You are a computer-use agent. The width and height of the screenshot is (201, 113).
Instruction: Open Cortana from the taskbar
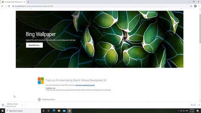click(x=43, y=111)
